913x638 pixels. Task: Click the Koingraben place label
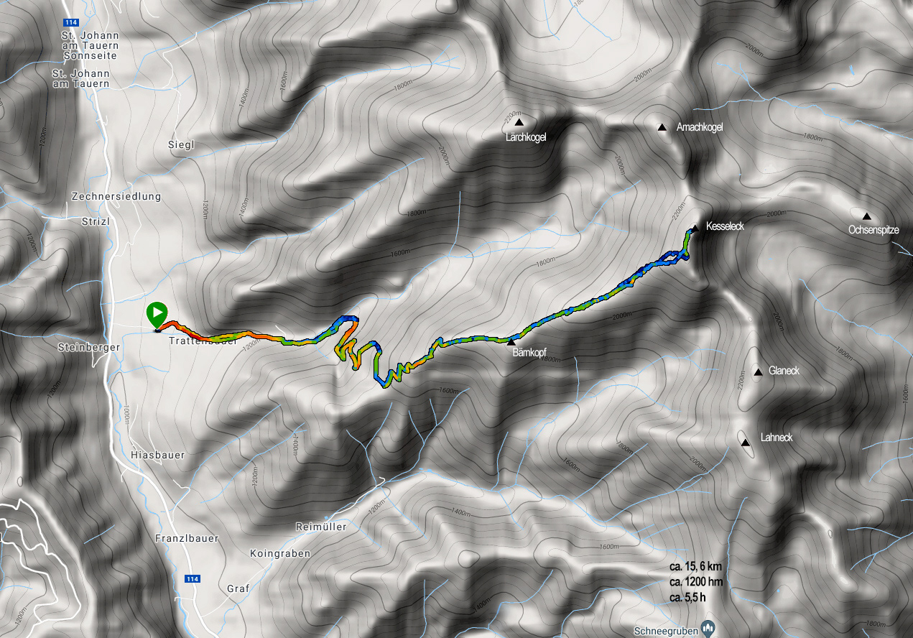(280, 554)
